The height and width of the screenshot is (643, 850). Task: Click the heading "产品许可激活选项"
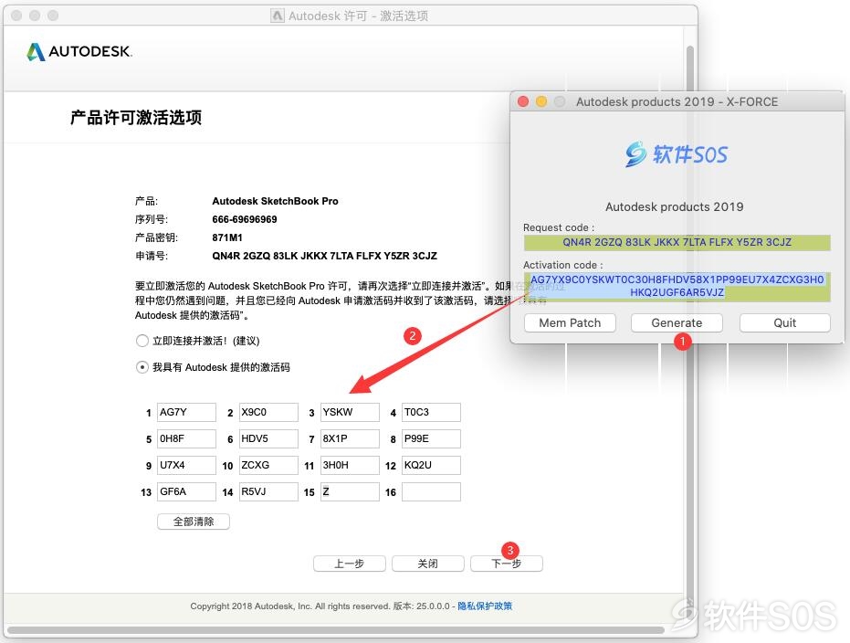pyautogui.click(x=136, y=117)
